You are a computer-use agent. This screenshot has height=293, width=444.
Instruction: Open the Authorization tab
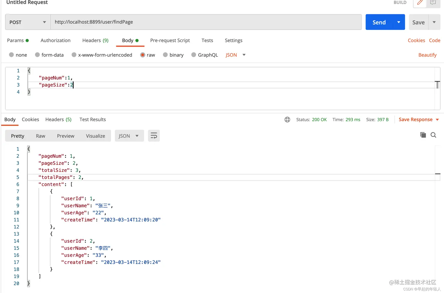point(55,40)
